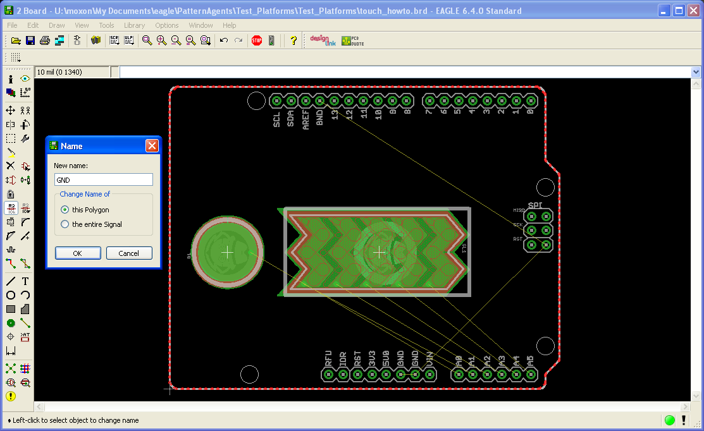Select the Circle tool
The width and height of the screenshot is (704, 431).
click(11, 296)
